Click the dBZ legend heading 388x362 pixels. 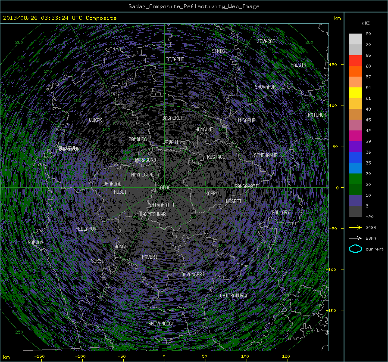pos(366,23)
